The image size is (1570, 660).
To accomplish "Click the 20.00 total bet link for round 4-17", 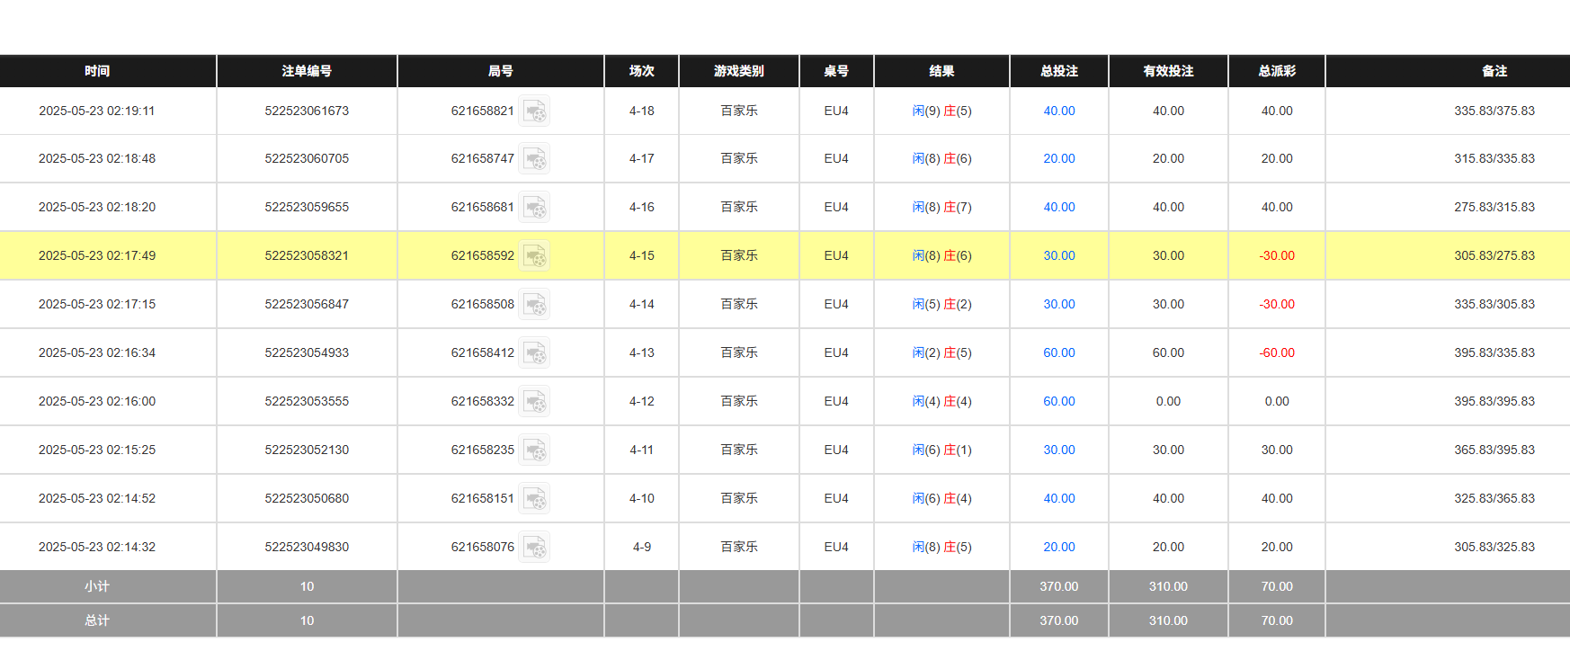I will (x=1058, y=158).
